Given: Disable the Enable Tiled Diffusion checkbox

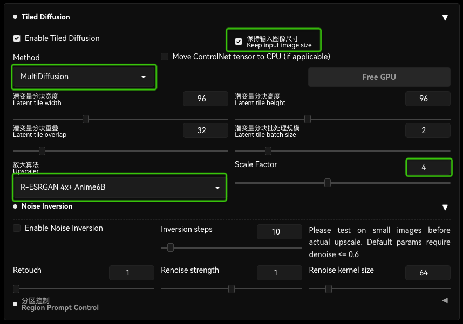Looking at the screenshot, I should (x=16, y=38).
